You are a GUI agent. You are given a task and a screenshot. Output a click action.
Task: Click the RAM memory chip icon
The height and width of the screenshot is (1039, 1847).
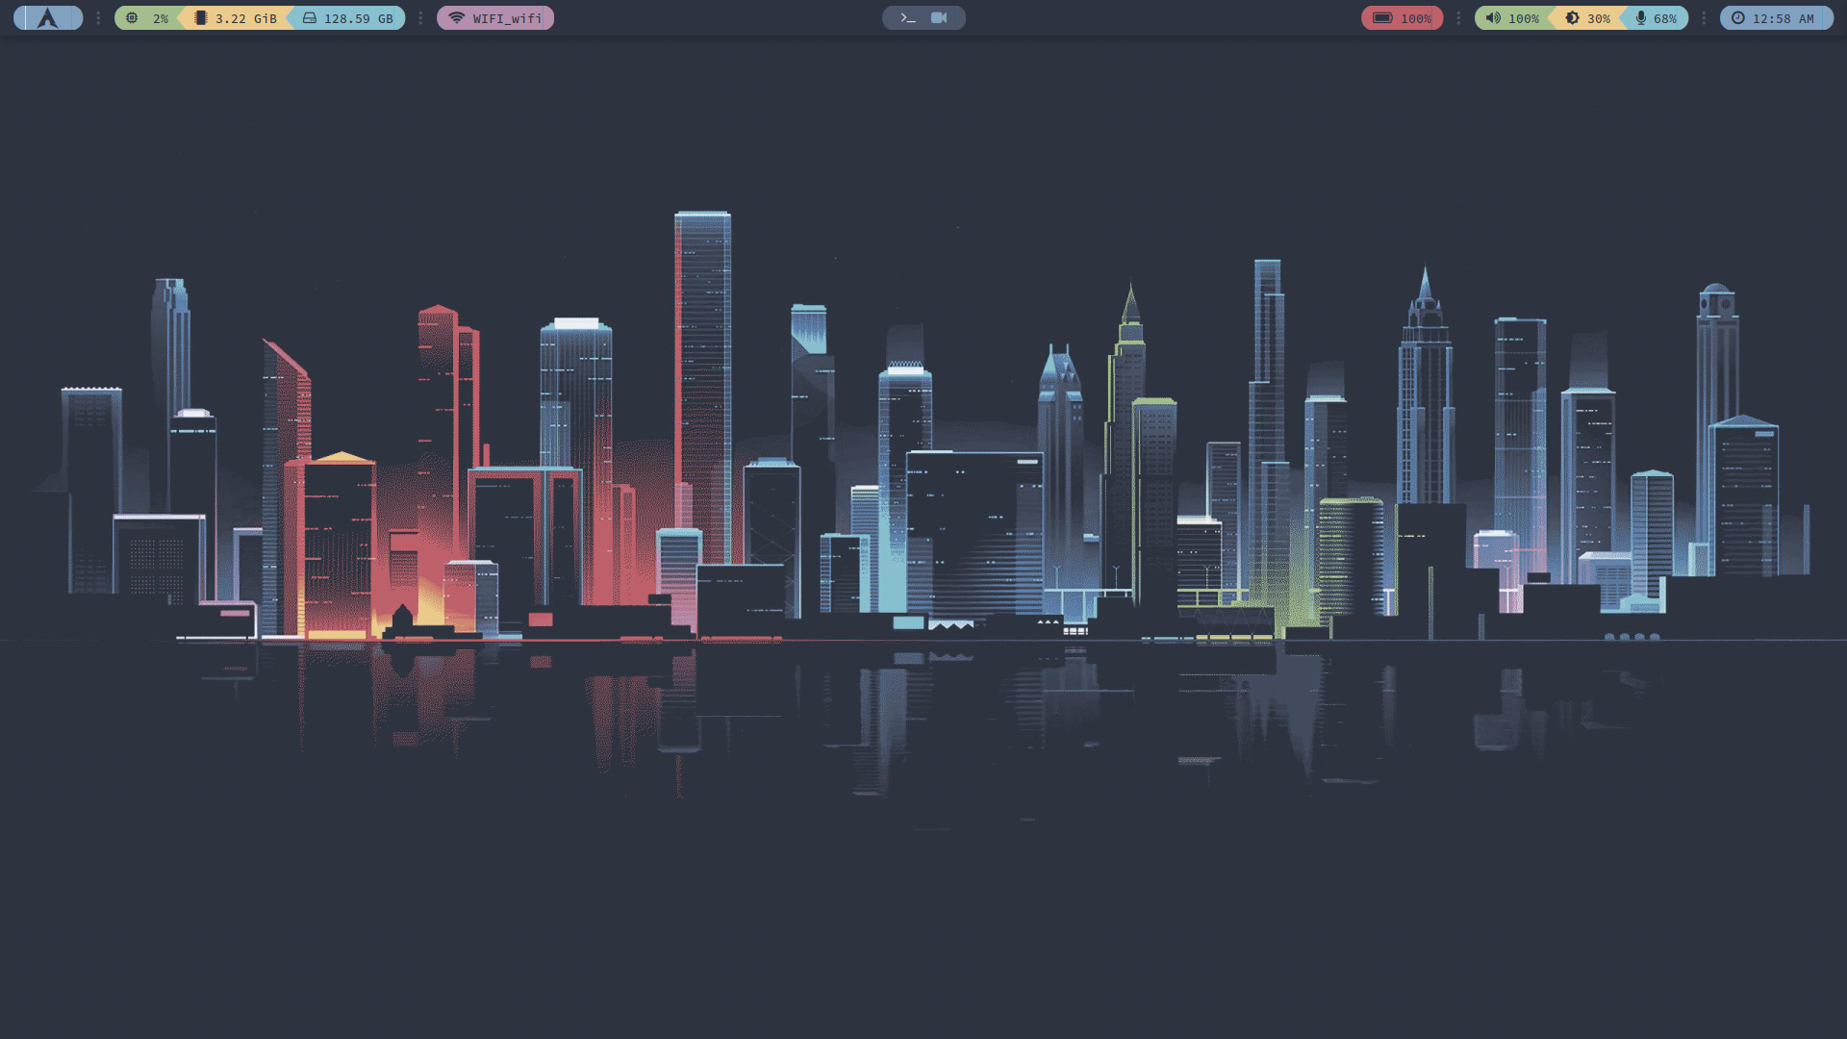coord(200,18)
